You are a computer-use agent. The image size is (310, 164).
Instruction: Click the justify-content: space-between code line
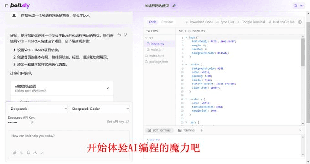(x=214, y=84)
